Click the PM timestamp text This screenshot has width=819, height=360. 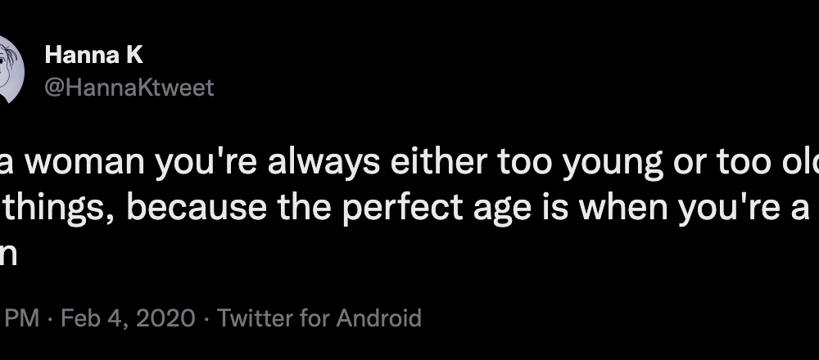pos(22,317)
